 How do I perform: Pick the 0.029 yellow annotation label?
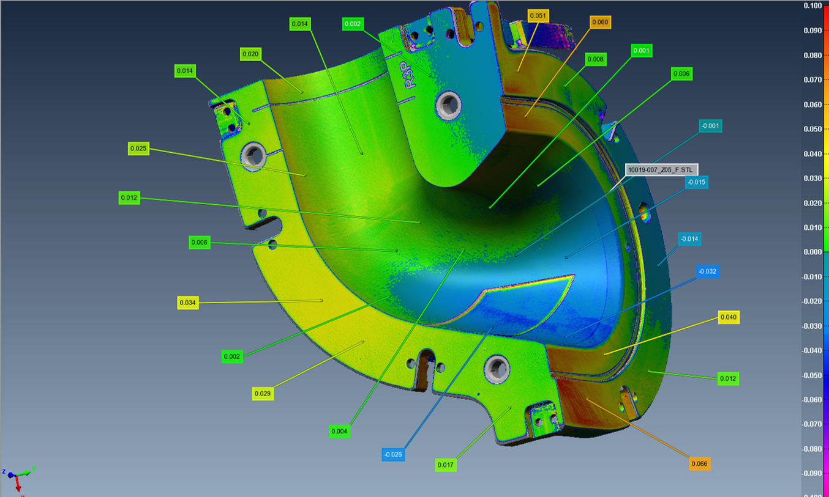point(263,394)
